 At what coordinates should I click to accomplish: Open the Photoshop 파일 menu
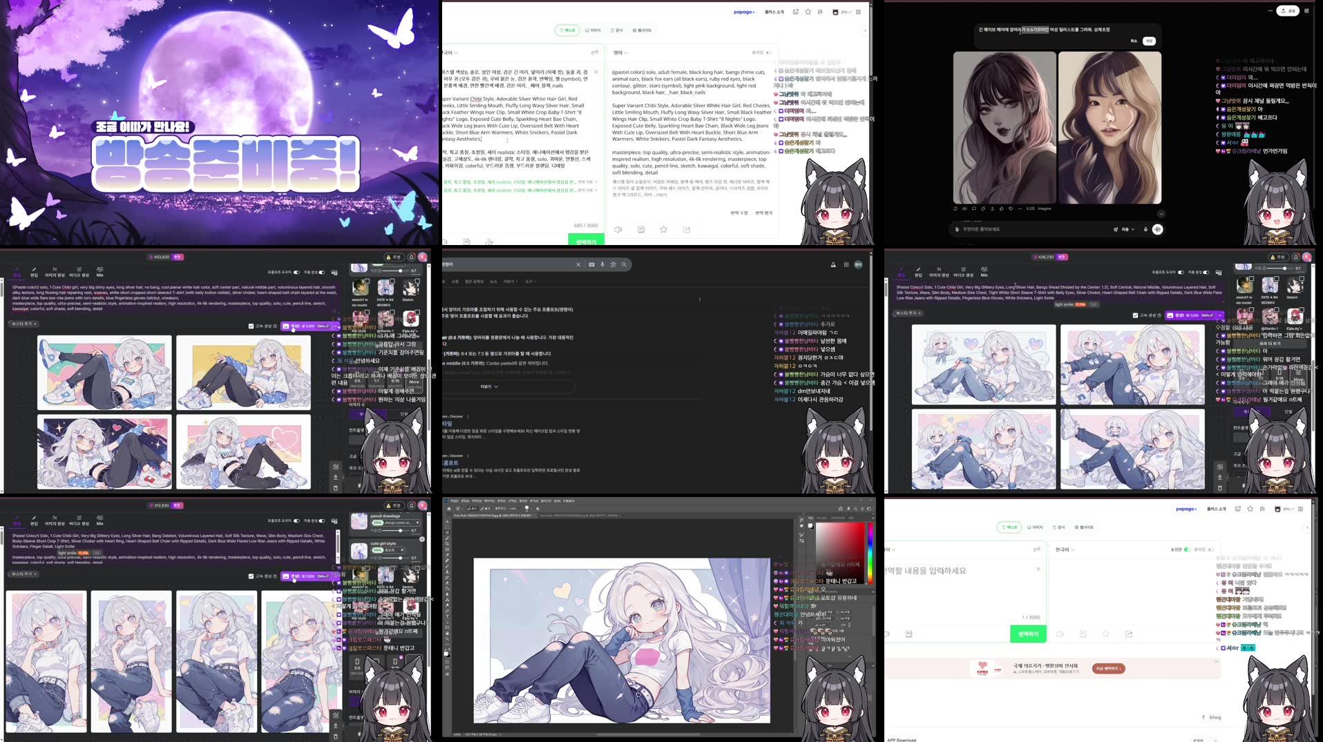(453, 502)
